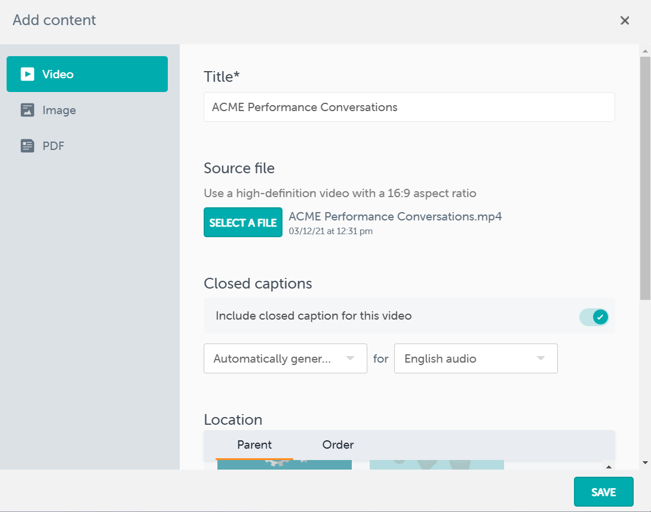Click into the Title text field
The image size is (651, 512).
pyautogui.click(x=409, y=108)
